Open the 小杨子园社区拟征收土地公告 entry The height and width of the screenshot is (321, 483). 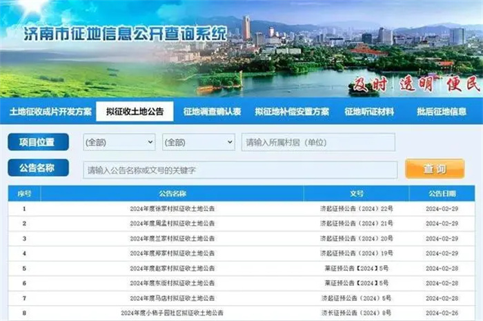point(172,313)
